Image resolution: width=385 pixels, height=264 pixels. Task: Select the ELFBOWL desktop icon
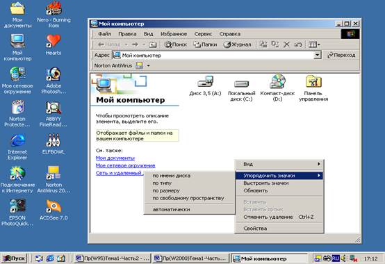(54, 144)
